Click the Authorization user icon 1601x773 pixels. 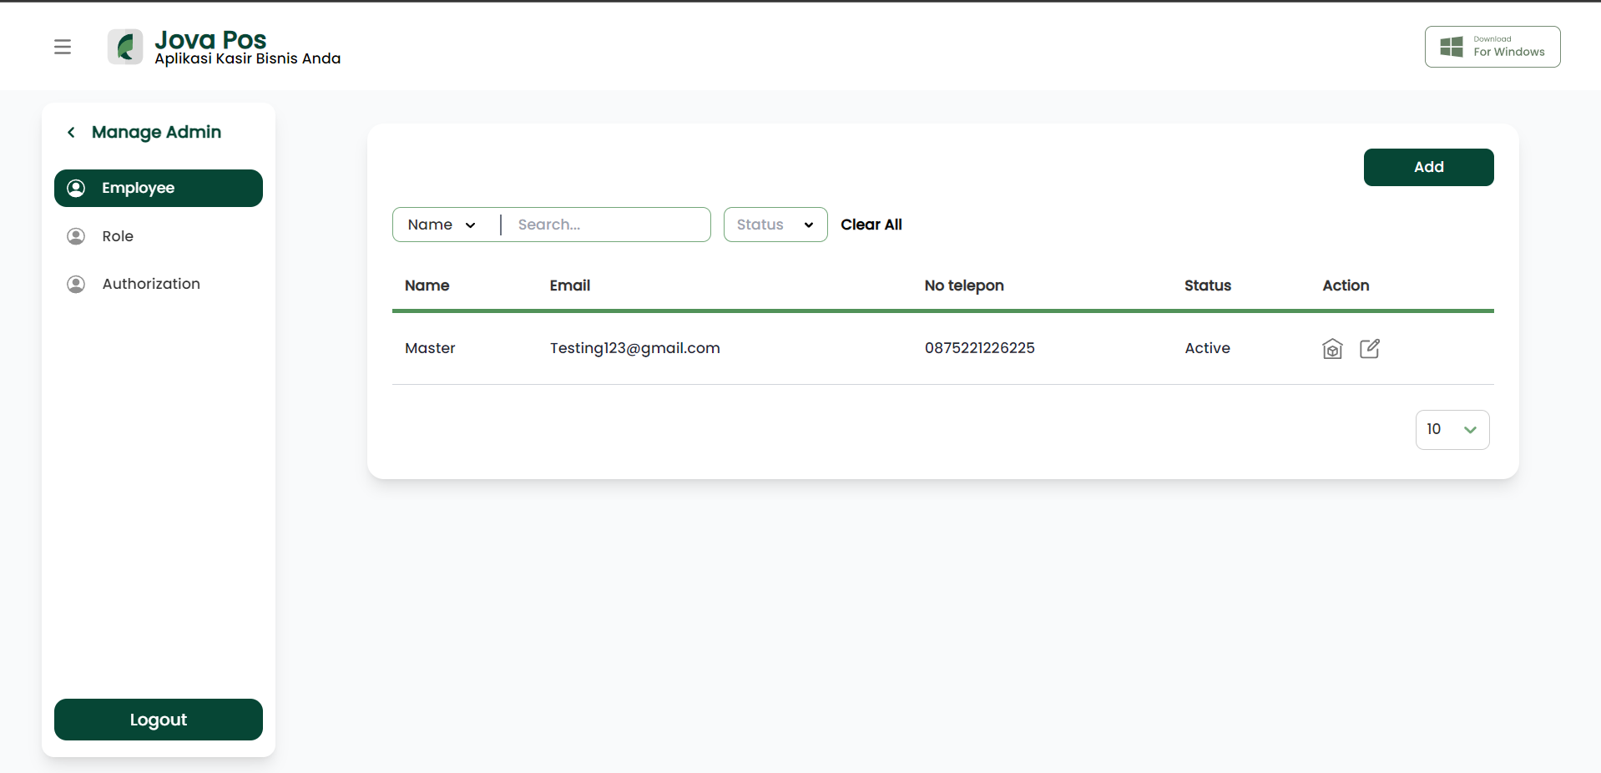76,284
